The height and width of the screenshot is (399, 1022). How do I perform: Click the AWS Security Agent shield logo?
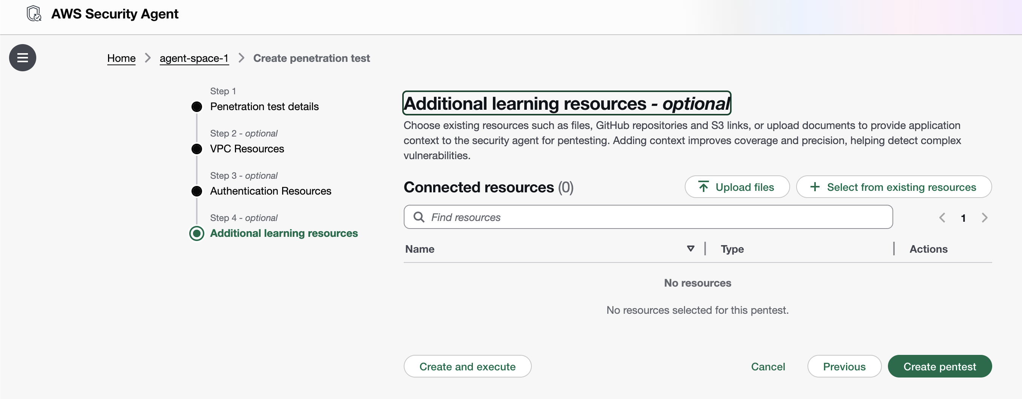click(34, 14)
